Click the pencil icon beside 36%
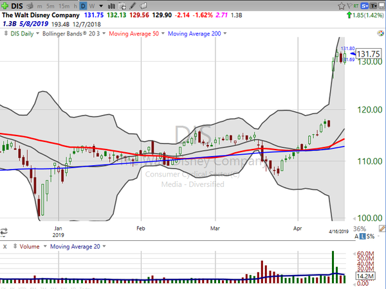Viewport: 386px width, 289px height. pos(381,229)
